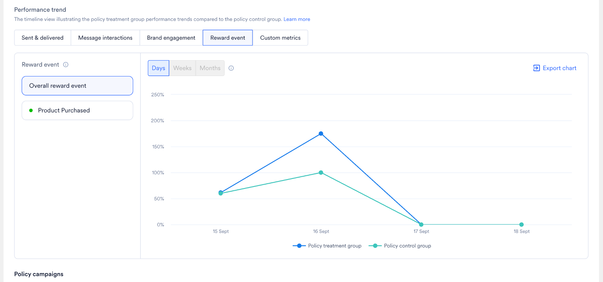Switch to Brand engagement tab
The width and height of the screenshot is (603, 282).
171,38
